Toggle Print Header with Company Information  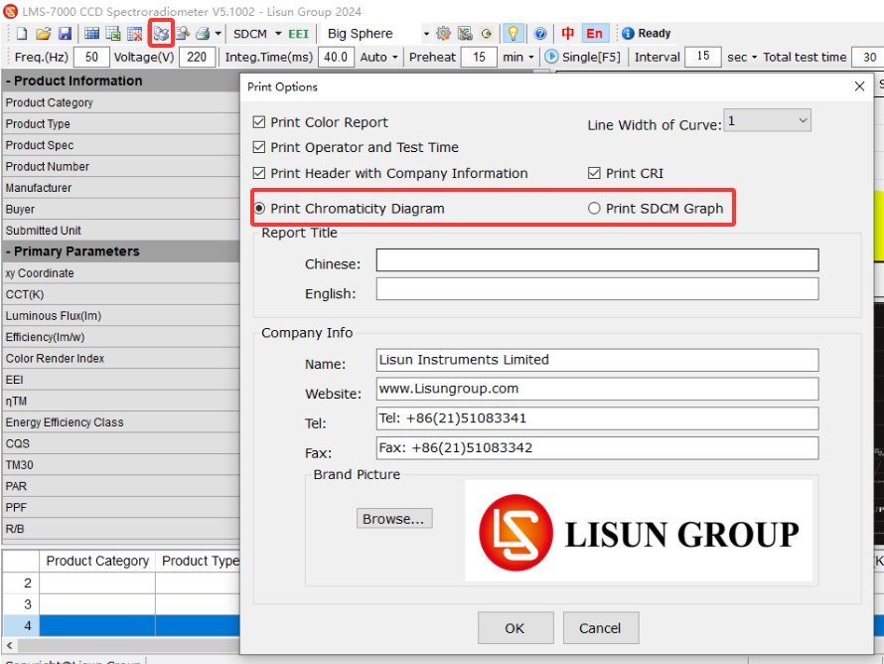click(259, 173)
